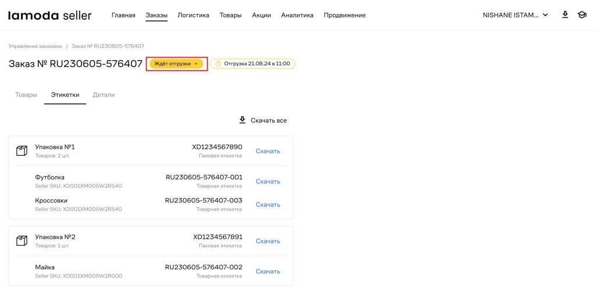Click the box icon for Упаковка №2
This screenshot has width=596, height=293.
coord(22,241)
